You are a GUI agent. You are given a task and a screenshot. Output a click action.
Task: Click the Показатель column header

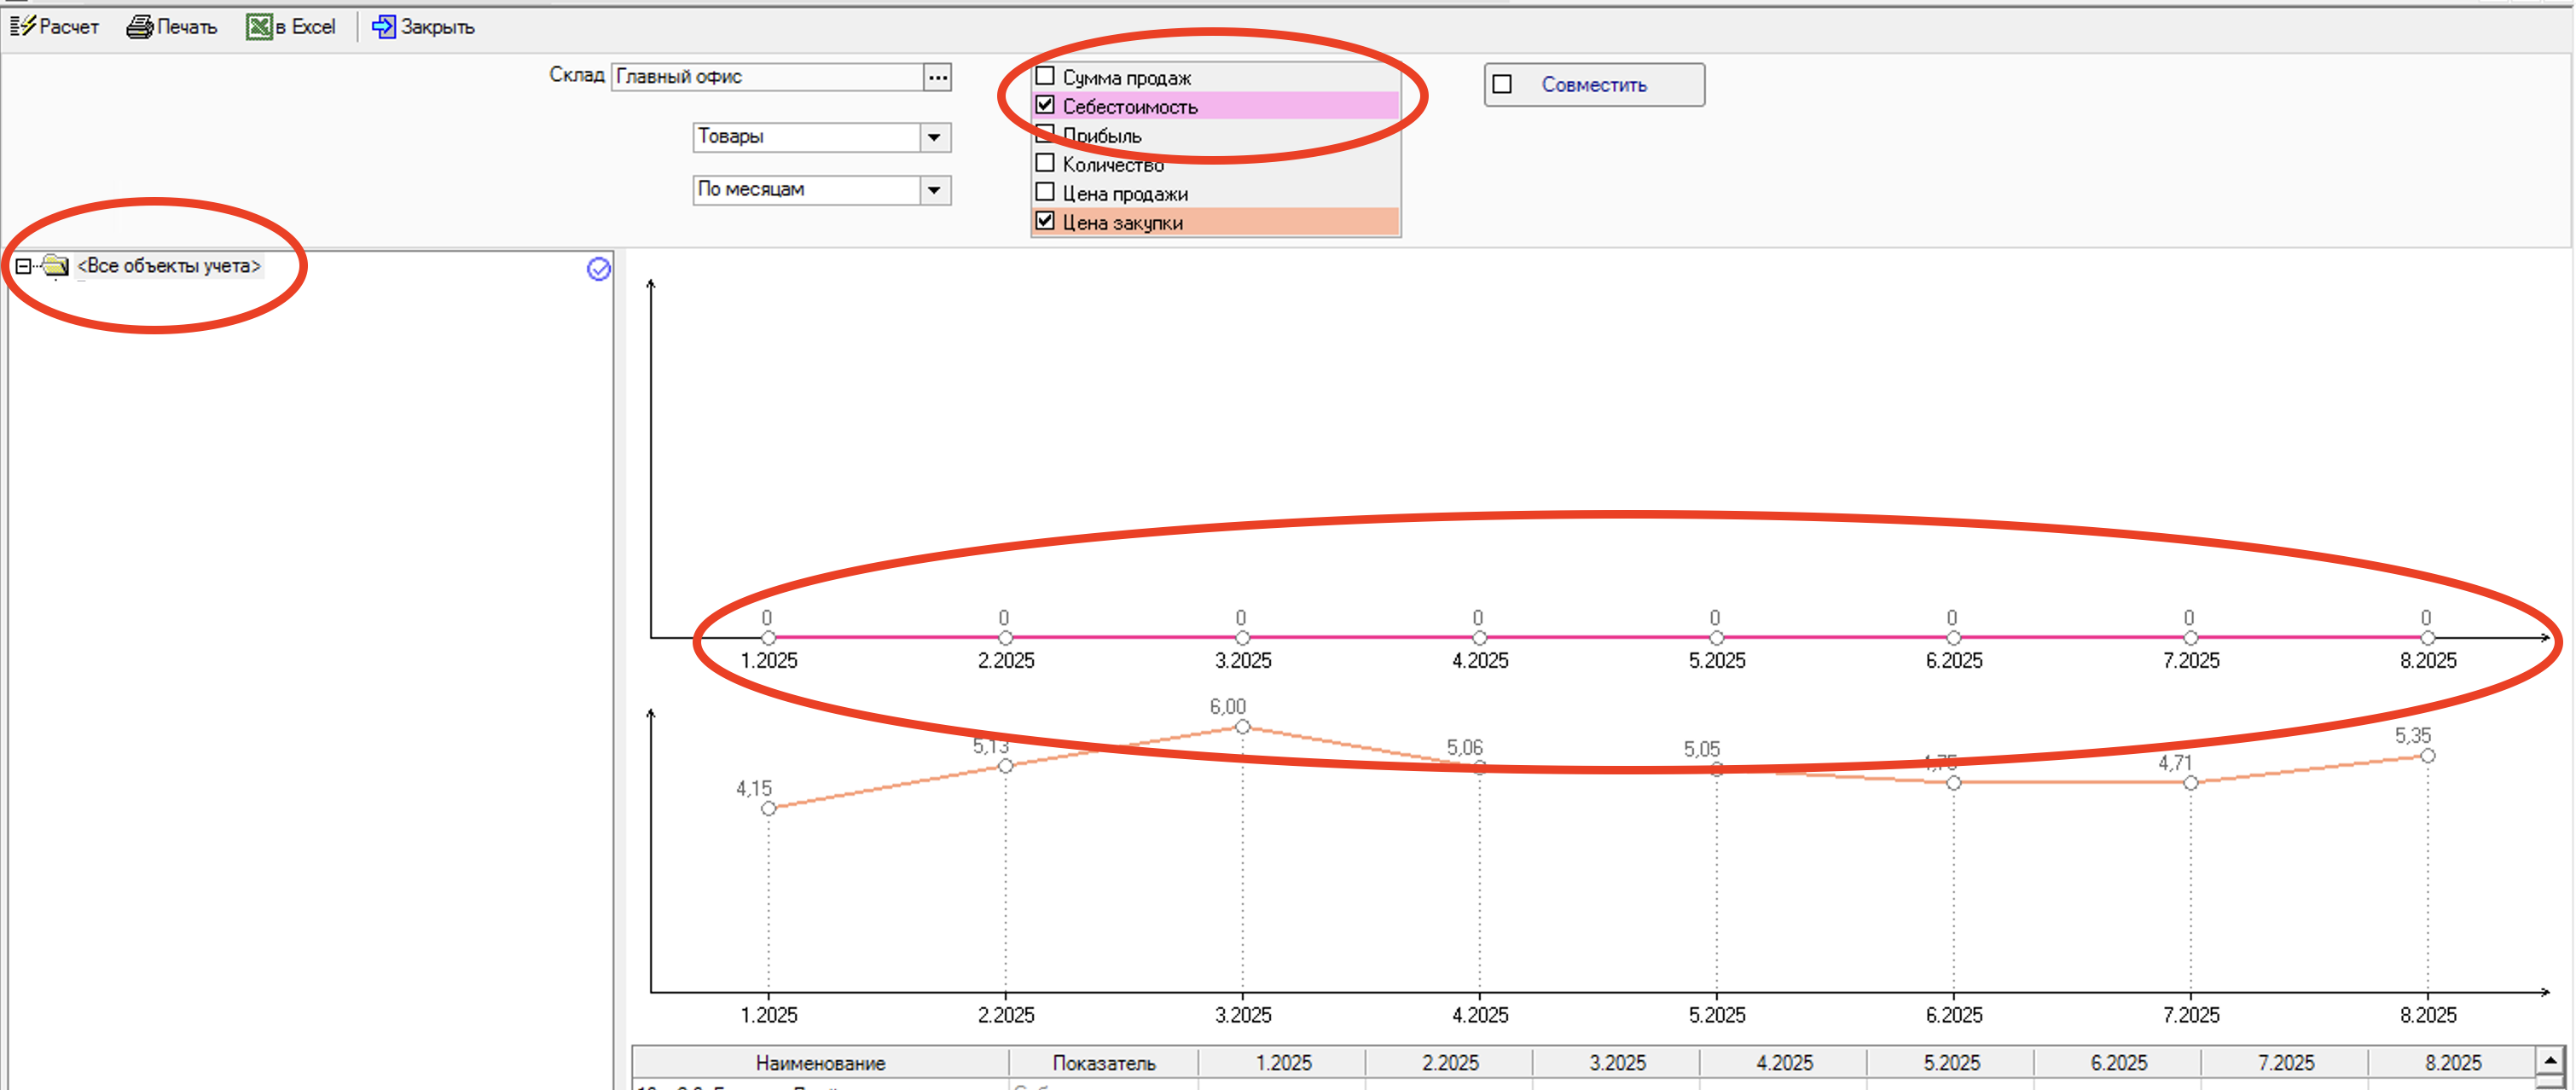1103,1063
